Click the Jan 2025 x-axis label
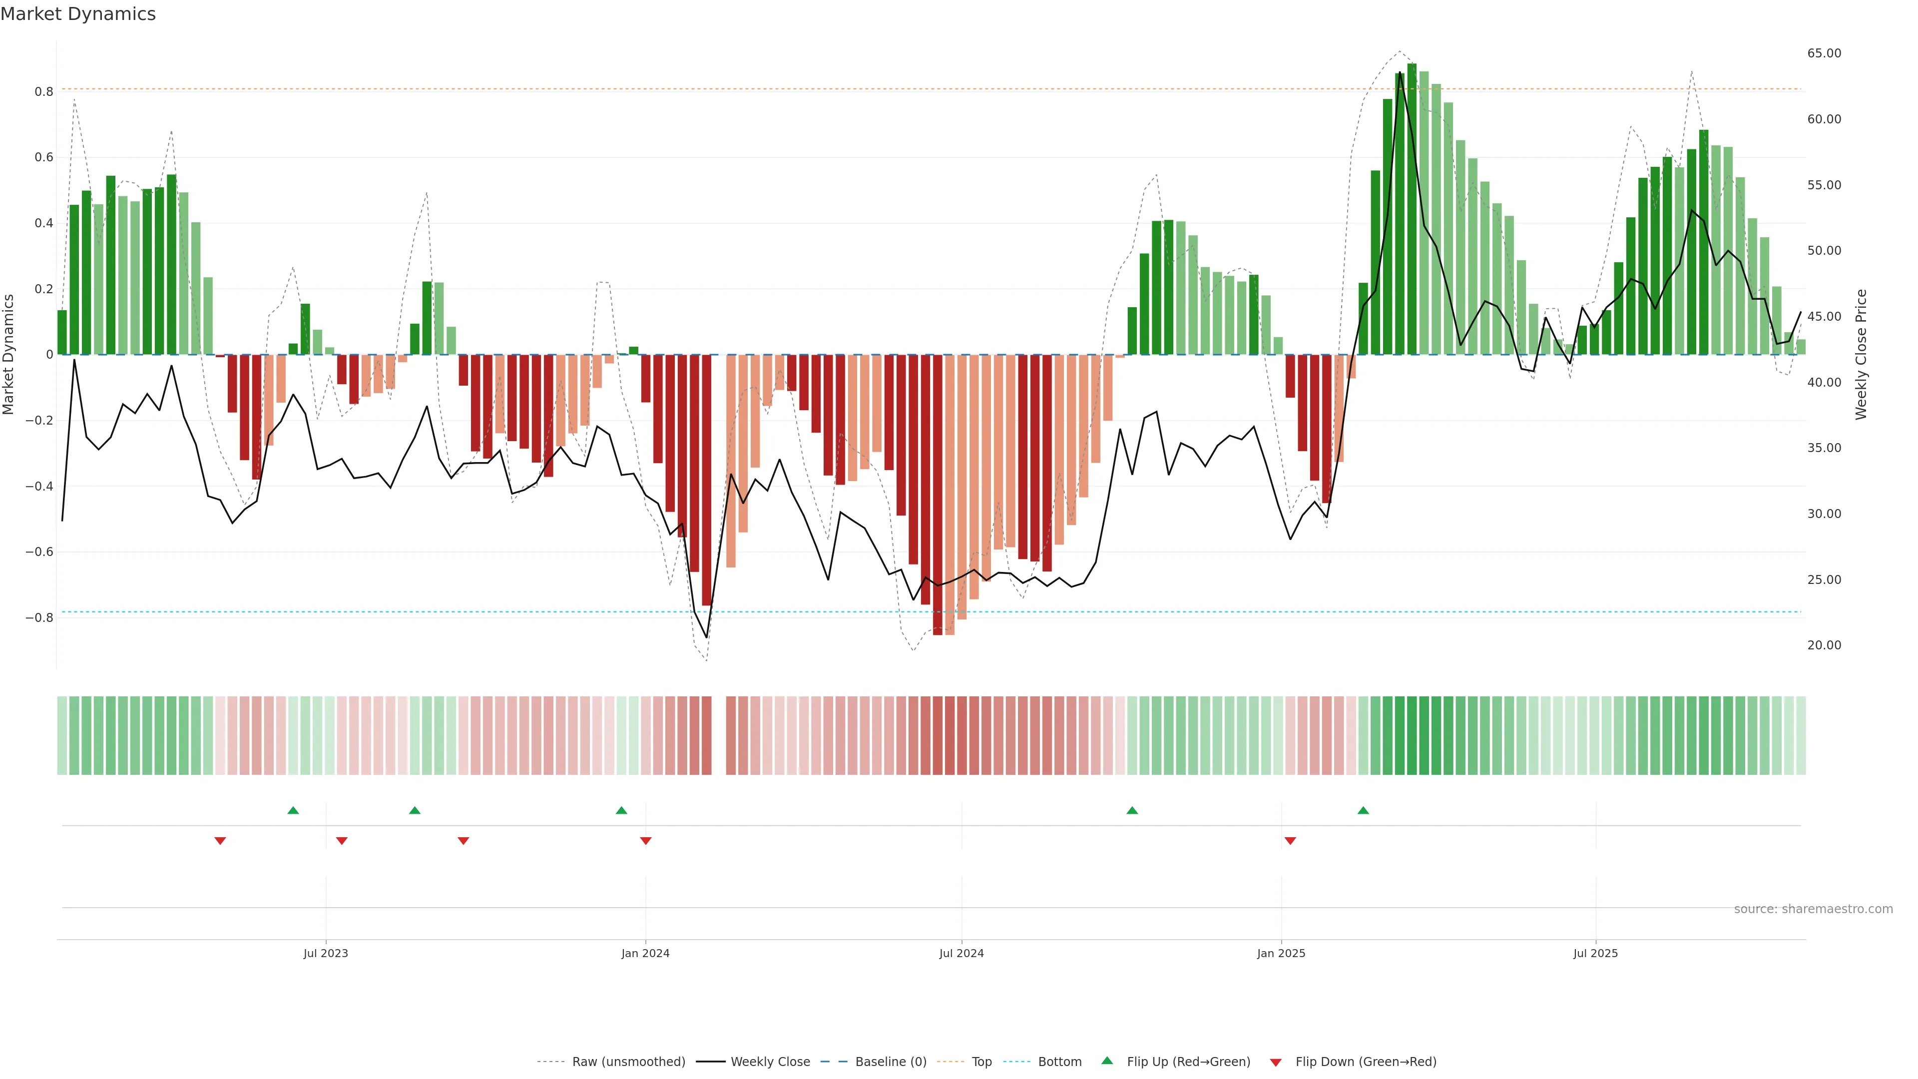 pyautogui.click(x=1281, y=953)
